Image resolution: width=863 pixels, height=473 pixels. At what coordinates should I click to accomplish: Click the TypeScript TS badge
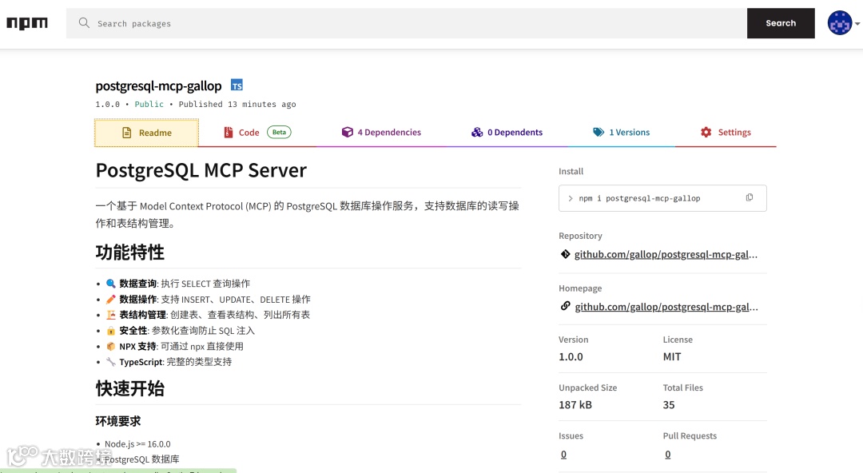click(x=237, y=85)
